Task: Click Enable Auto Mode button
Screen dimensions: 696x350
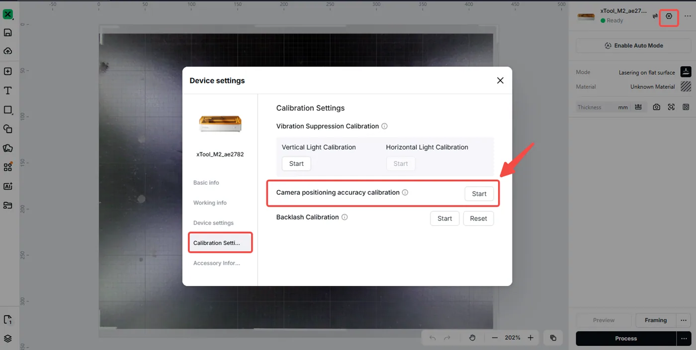Action: click(633, 45)
